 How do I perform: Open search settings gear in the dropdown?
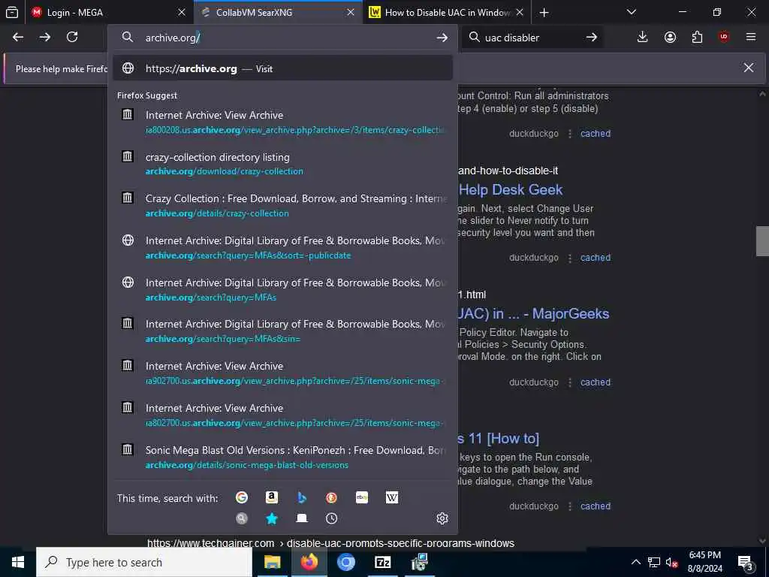442,518
